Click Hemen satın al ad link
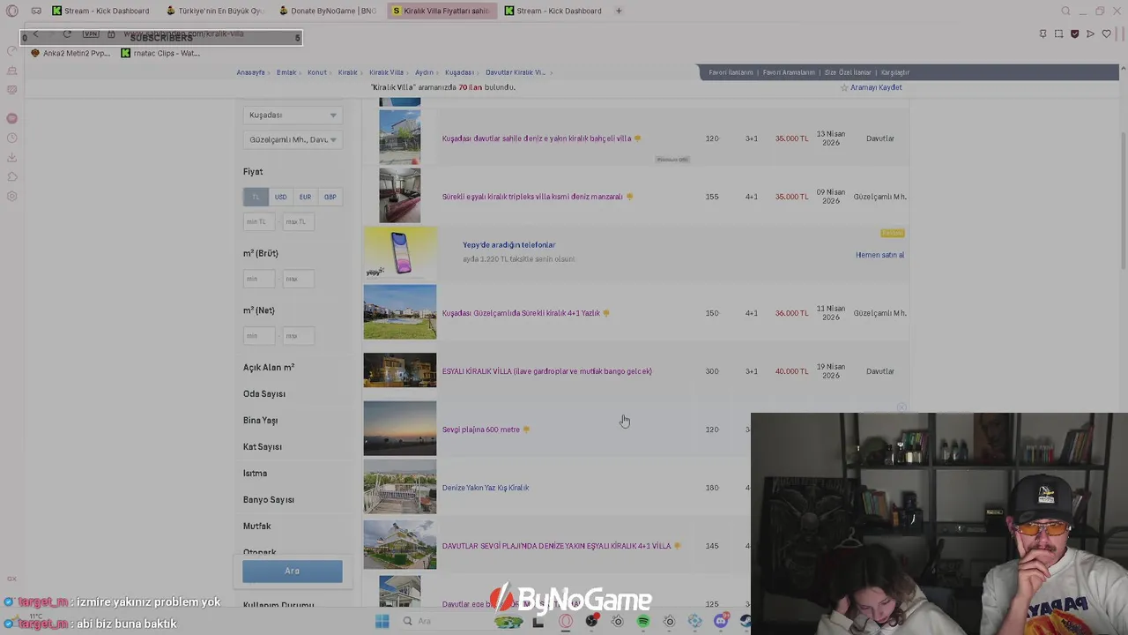 coord(879,255)
